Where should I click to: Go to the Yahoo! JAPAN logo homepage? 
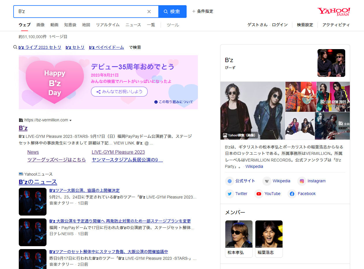click(x=334, y=12)
